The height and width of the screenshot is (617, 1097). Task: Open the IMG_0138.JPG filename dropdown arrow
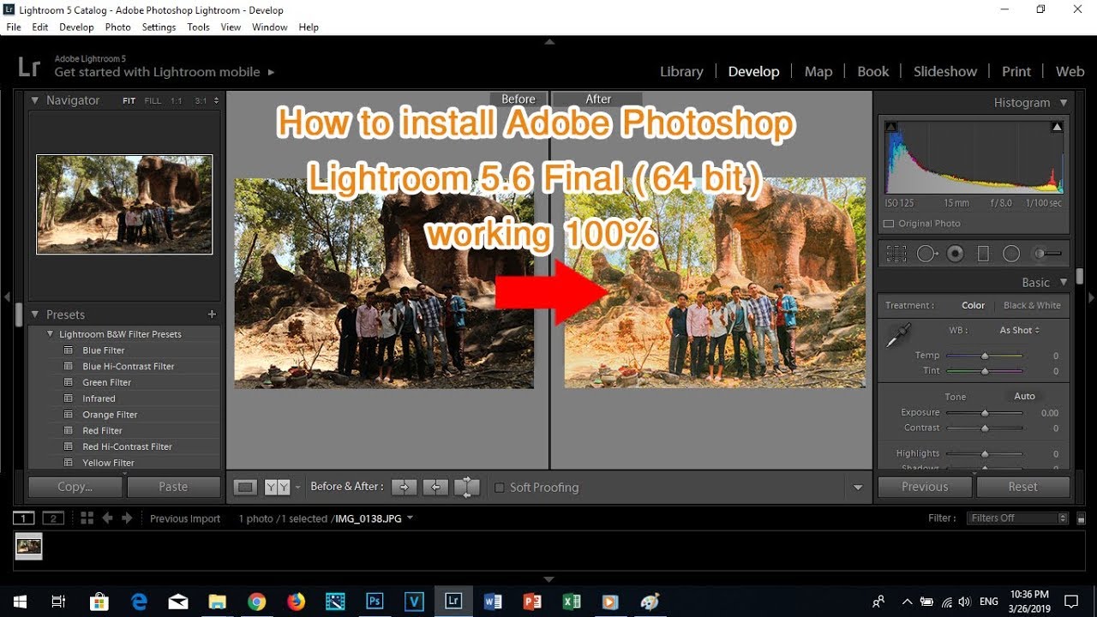[x=410, y=518]
